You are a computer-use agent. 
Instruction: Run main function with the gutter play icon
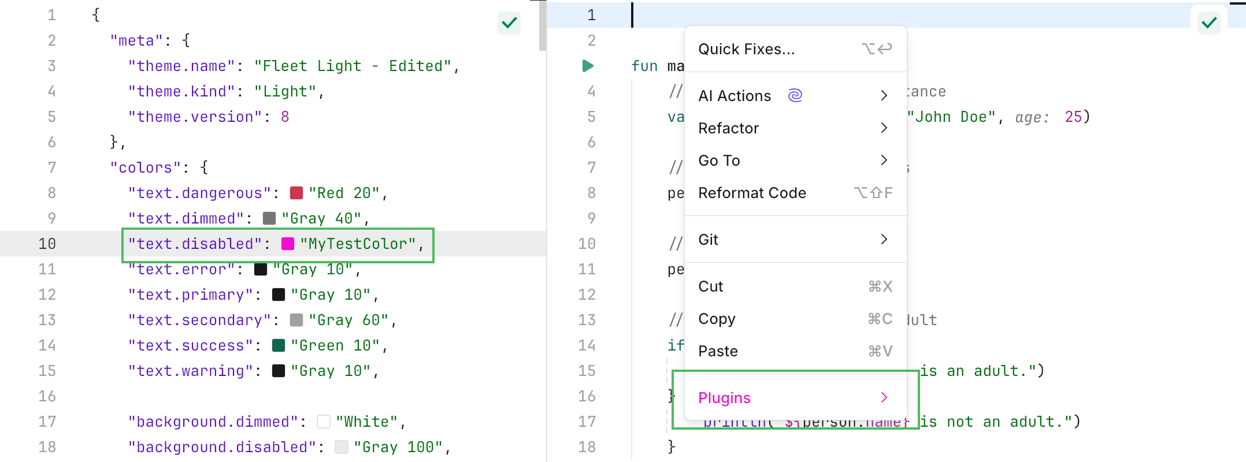pos(588,66)
